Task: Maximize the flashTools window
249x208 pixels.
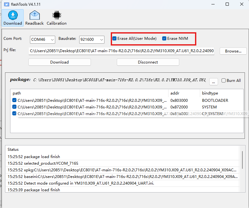Action: 227,4
